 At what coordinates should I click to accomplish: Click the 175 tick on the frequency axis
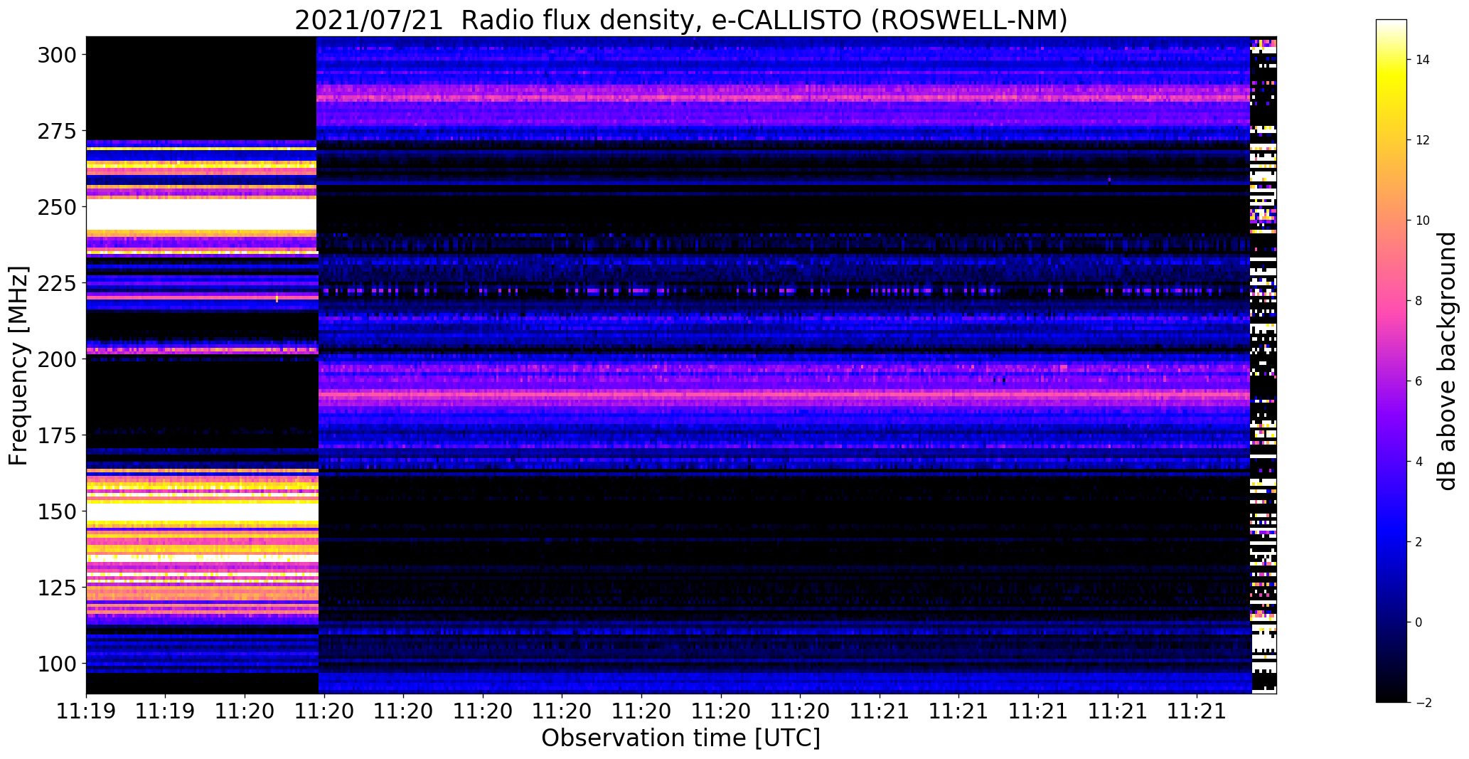tap(58, 435)
